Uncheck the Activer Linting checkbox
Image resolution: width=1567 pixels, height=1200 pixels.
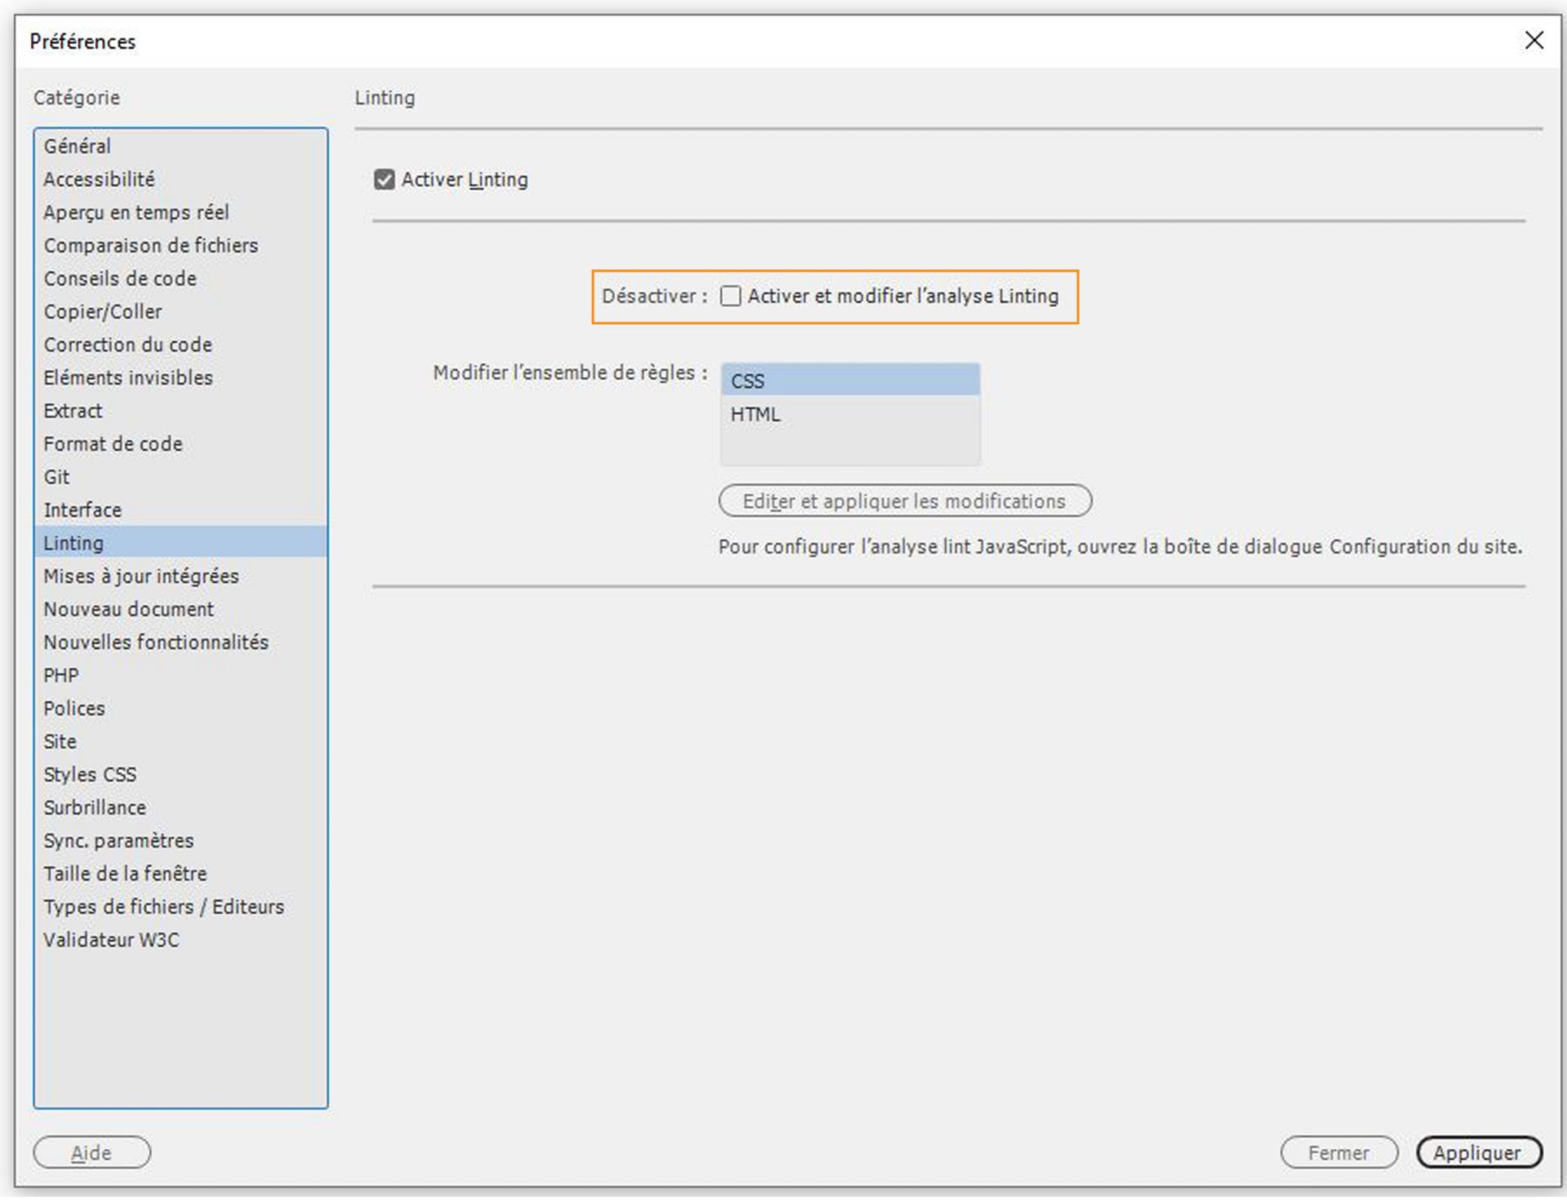(384, 179)
